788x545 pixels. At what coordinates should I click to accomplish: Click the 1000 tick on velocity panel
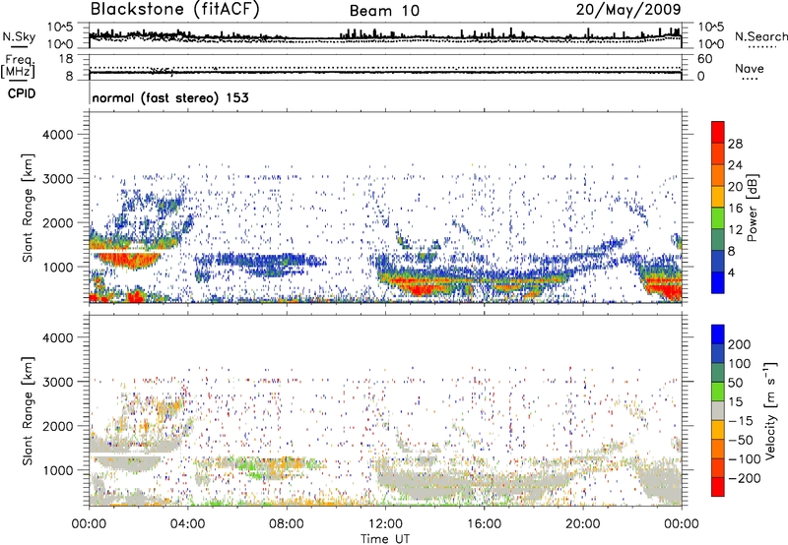(58, 470)
